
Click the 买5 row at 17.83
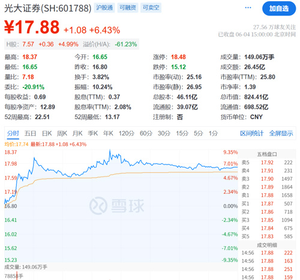pyautogui.click(x=267, y=236)
